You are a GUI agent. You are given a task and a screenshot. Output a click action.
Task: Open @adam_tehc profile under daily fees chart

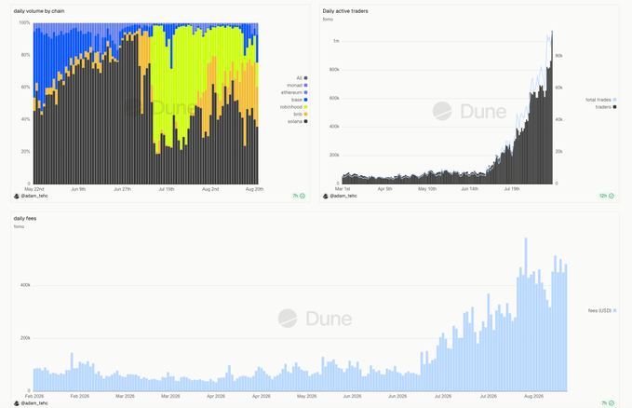34,403
